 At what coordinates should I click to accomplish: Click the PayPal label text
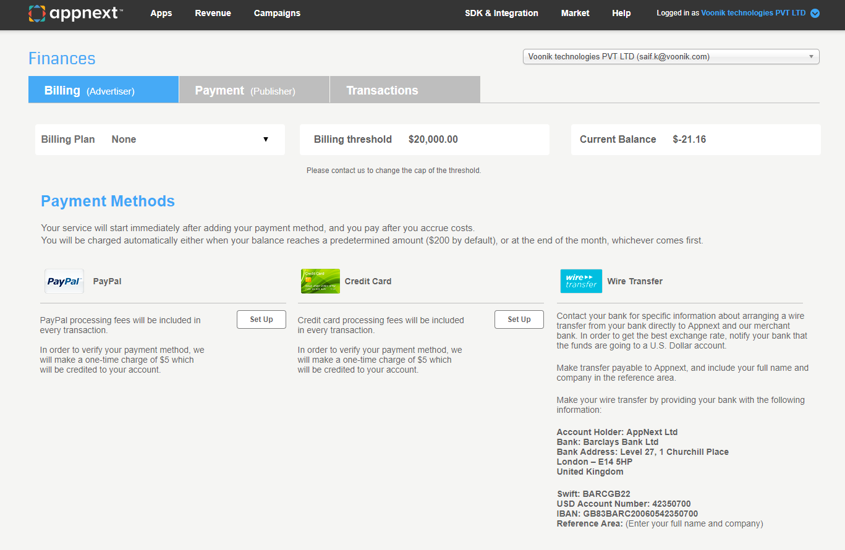click(x=107, y=281)
